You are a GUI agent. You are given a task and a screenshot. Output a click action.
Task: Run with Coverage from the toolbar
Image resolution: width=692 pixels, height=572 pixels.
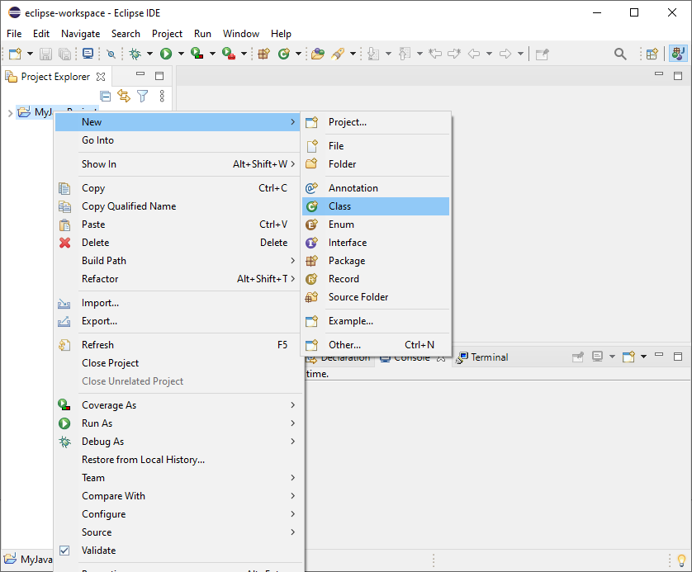[x=197, y=53]
